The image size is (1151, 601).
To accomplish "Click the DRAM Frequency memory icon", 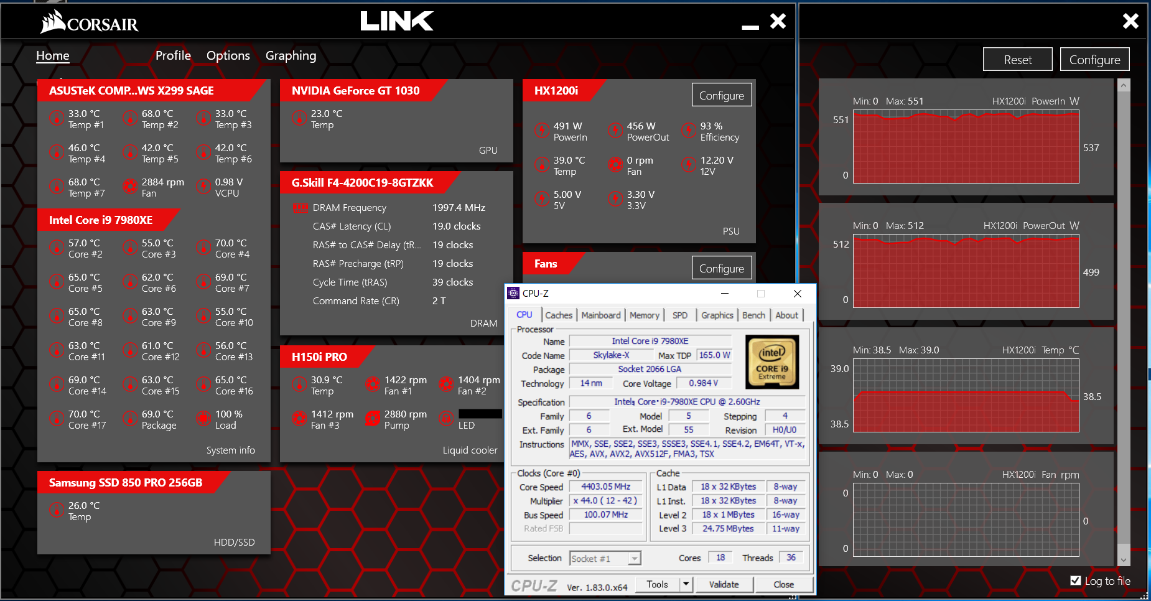I will 301,208.
